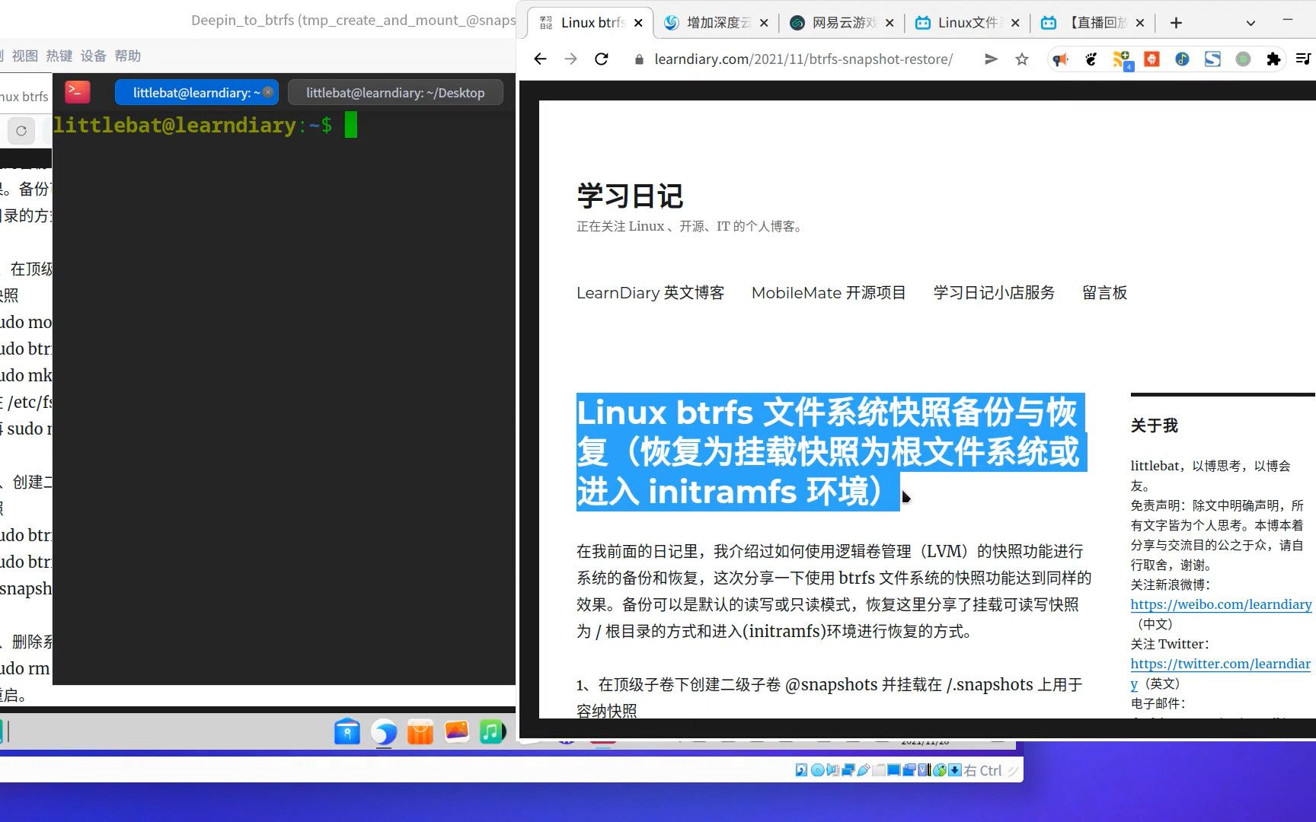The height and width of the screenshot is (822, 1316).
Task: Click the VirtualBox keyboard capture arrow icon
Action: tap(955, 770)
